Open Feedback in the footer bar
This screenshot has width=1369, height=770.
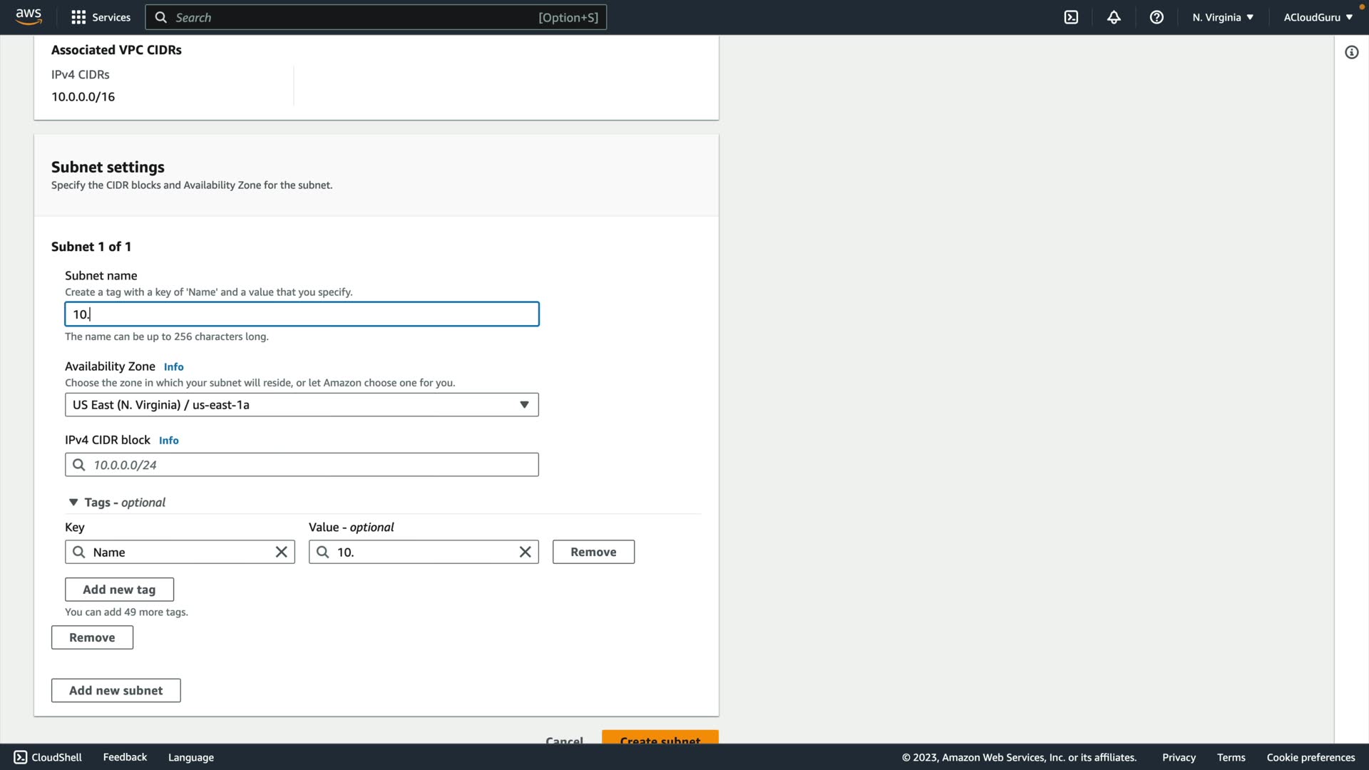click(125, 757)
